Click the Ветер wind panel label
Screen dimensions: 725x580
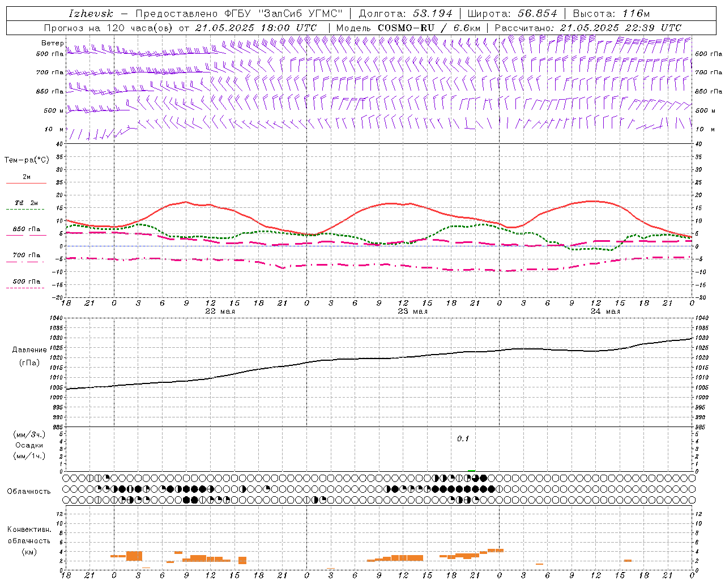pyautogui.click(x=52, y=43)
